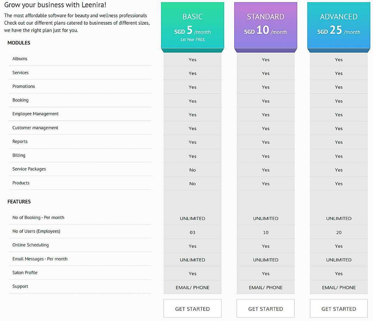Click the Promotions module row label
The width and height of the screenshot is (373, 321).
(x=23, y=86)
